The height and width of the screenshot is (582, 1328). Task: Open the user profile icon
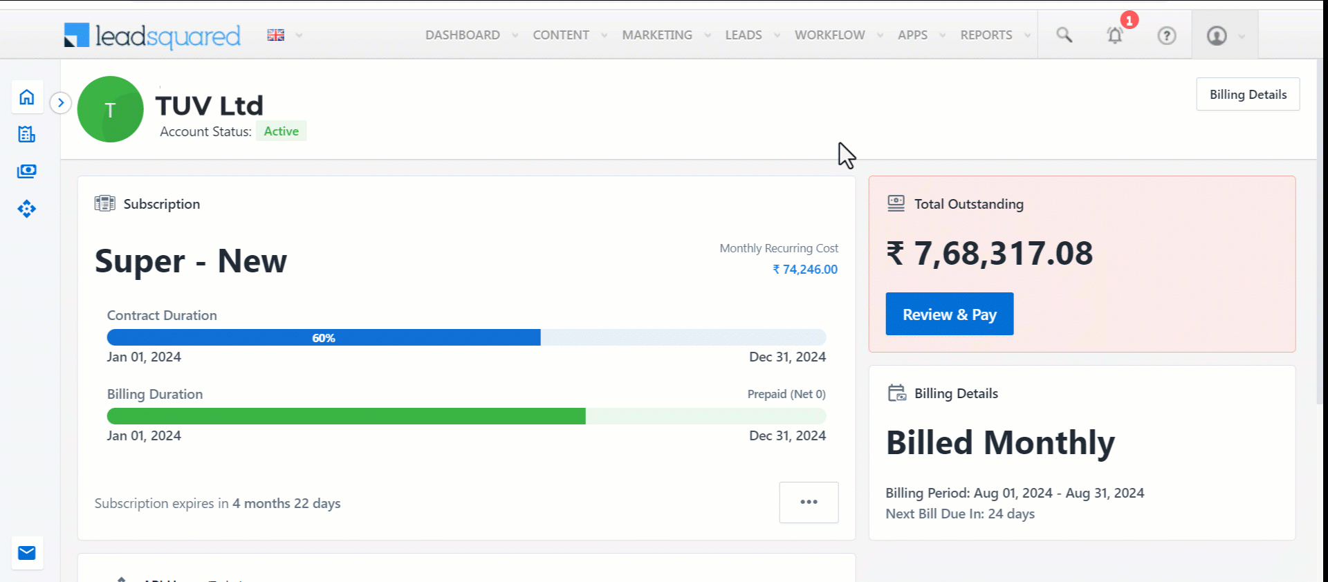[x=1217, y=35]
